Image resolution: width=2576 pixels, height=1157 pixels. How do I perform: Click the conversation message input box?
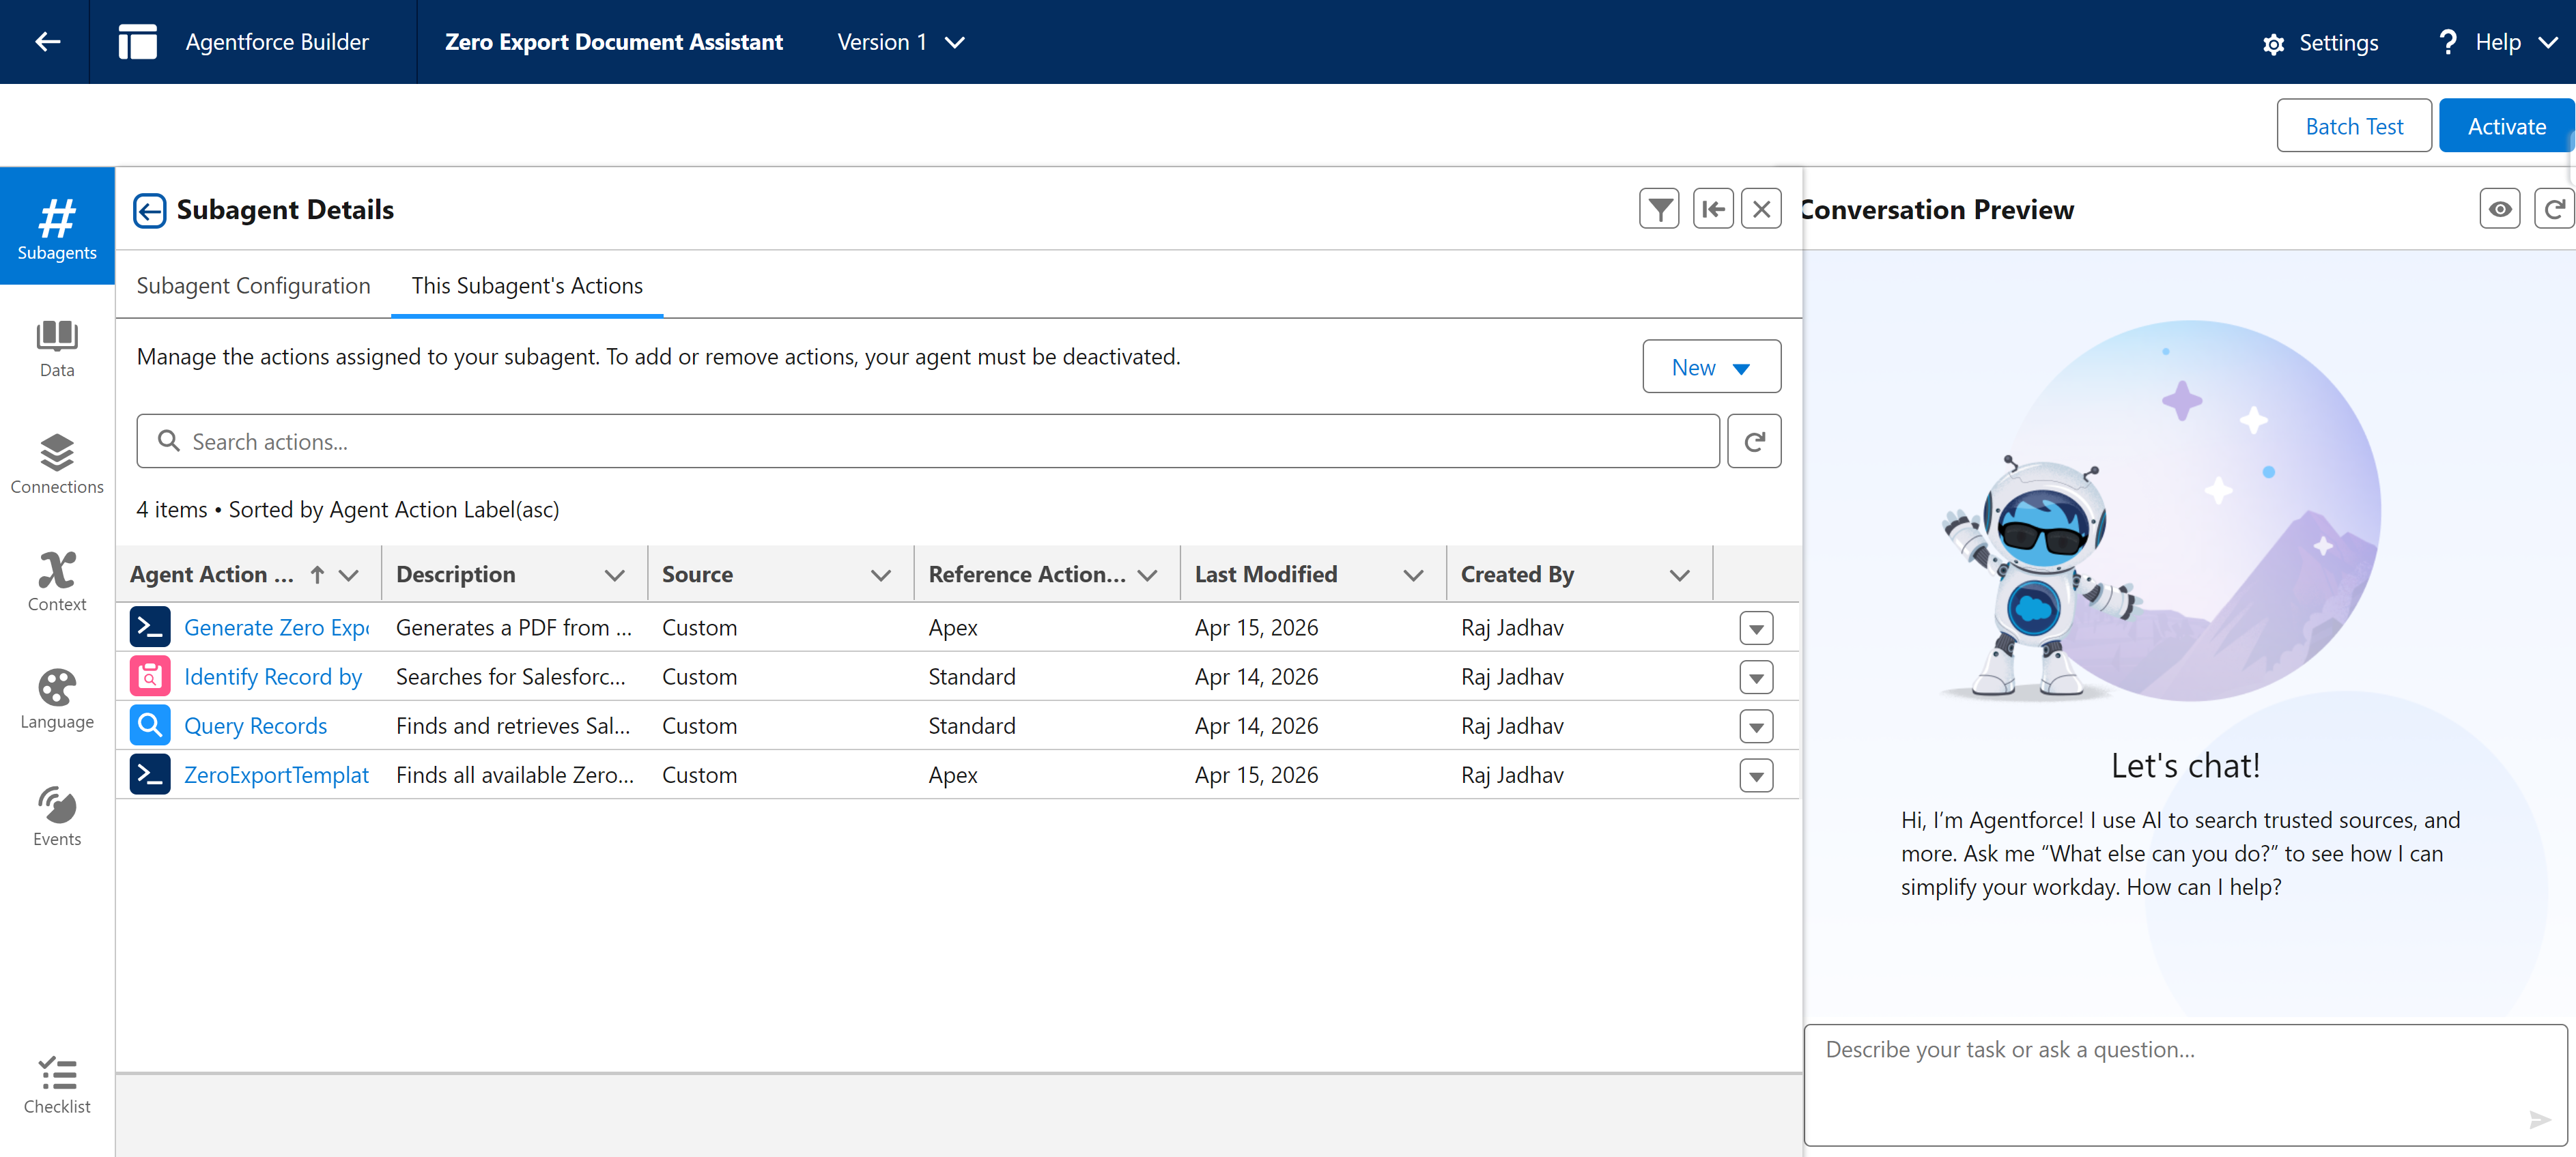tap(2185, 1084)
